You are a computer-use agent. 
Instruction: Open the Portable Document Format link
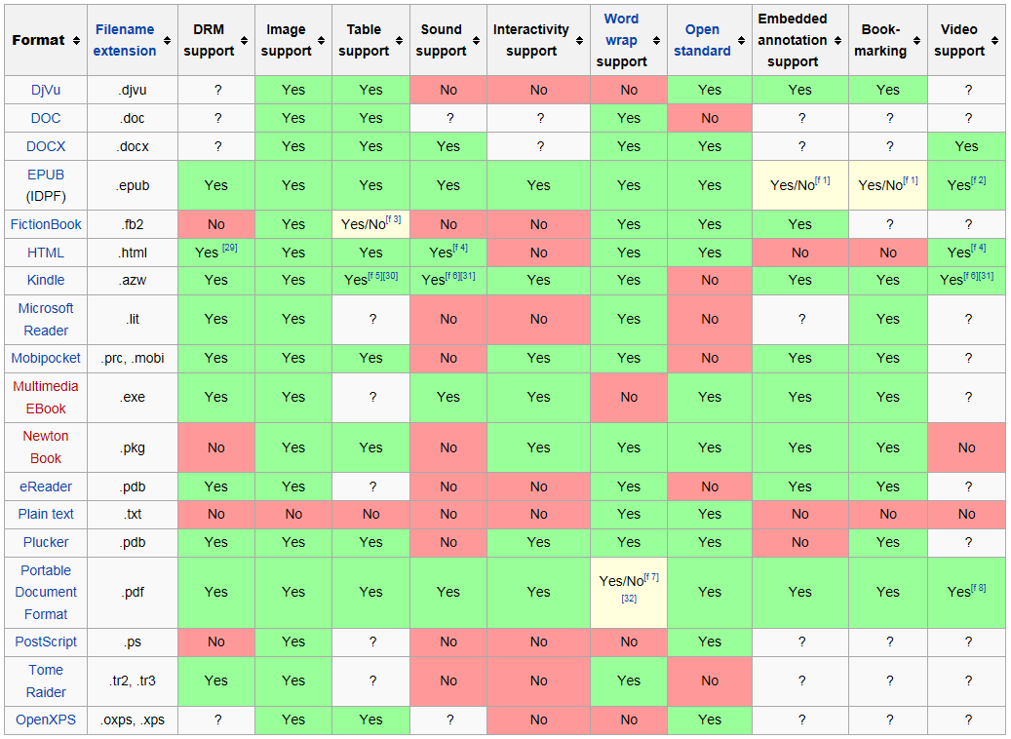pos(46,592)
